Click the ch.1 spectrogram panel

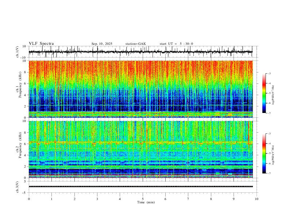click(x=140, y=89)
